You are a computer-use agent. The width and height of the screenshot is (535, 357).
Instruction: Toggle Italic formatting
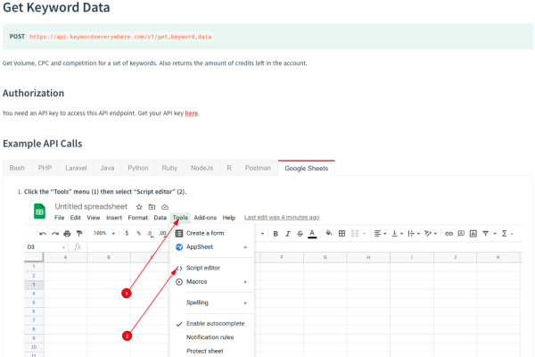pos(288,234)
